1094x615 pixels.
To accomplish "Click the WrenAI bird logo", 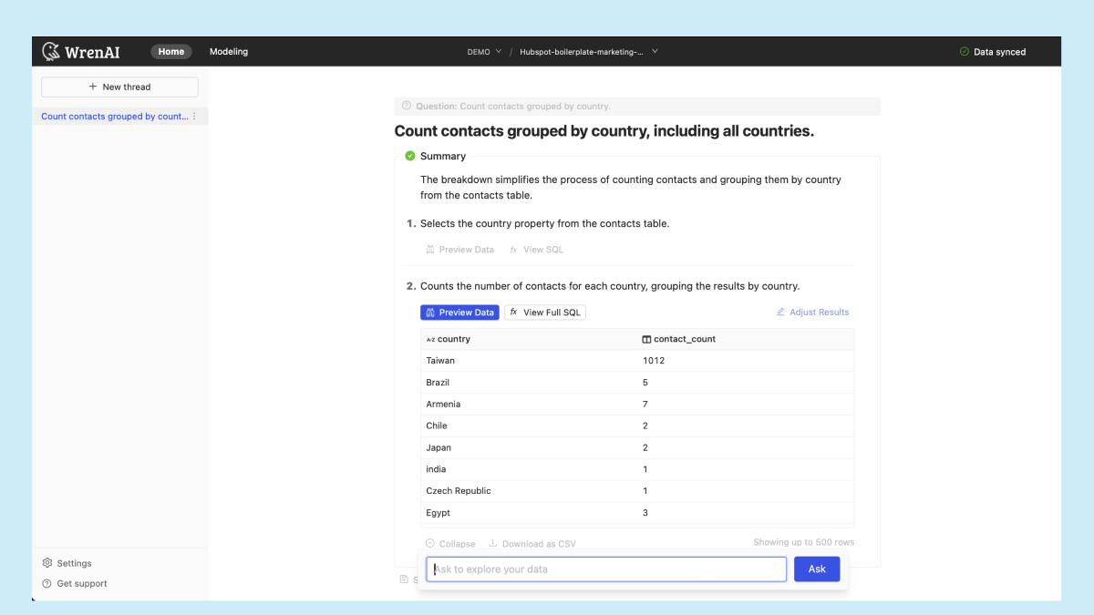I will pyautogui.click(x=52, y=52).
